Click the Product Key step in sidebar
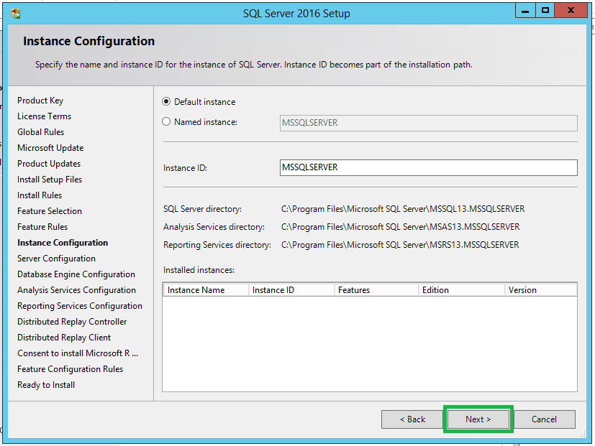Viewport: 595px width, 446px height. [40, 101]
